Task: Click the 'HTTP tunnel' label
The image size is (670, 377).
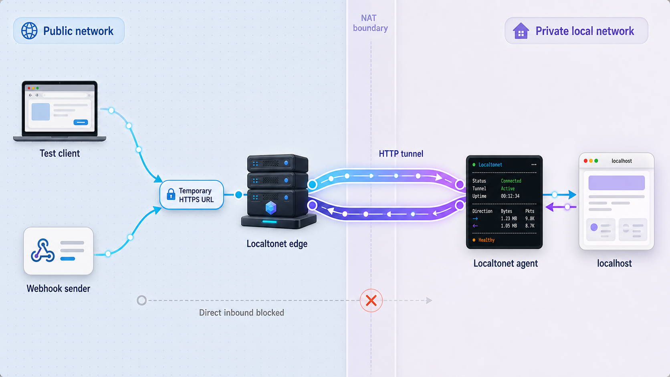Action: 401,154
